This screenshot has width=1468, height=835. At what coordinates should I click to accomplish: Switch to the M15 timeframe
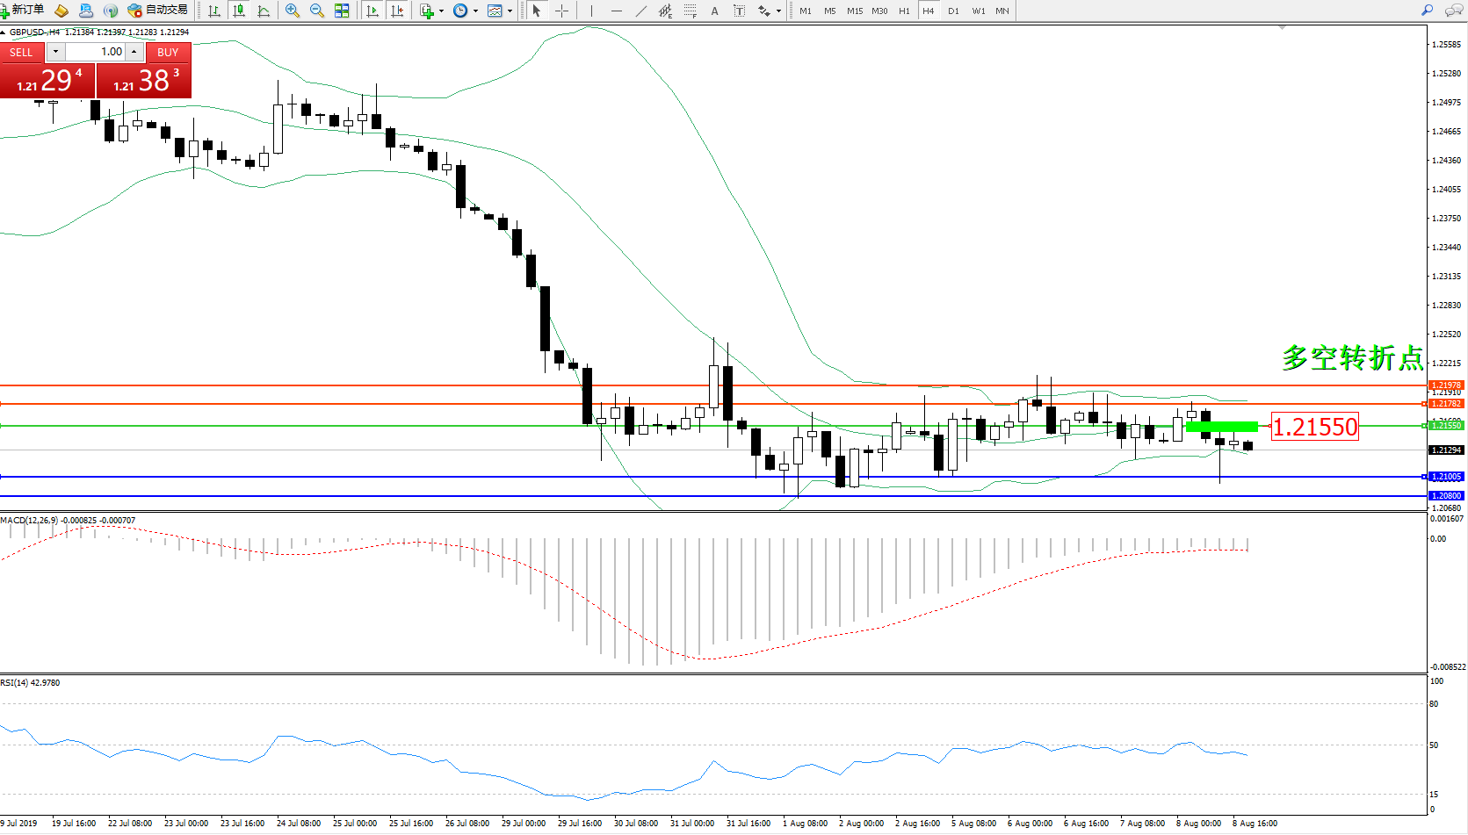pos(854,11)
